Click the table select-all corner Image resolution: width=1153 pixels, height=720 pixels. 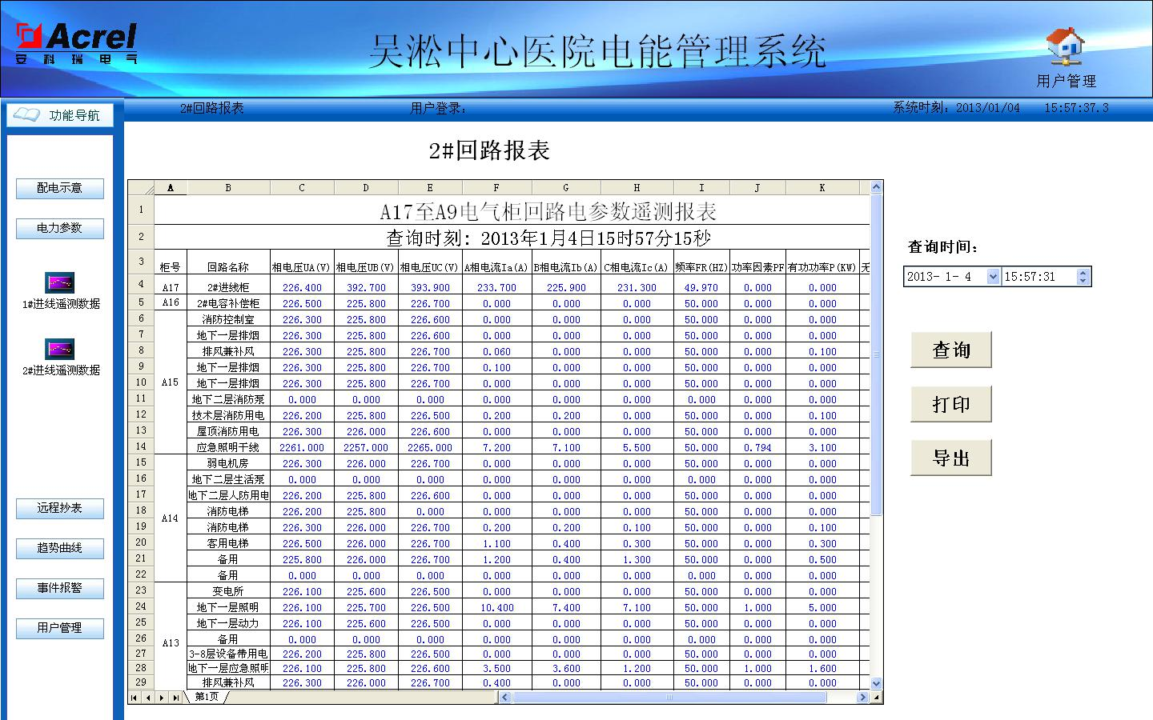(x=141, y=188)
